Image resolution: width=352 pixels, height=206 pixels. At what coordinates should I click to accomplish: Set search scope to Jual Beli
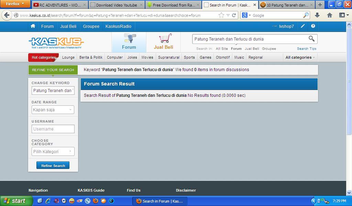252,49
